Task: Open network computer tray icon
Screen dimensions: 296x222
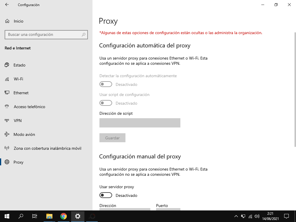Action: [243, 216]
